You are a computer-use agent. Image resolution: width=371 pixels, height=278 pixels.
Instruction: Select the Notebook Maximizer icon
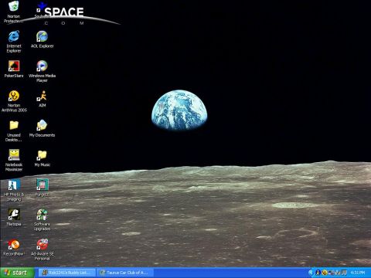point(14,155)
